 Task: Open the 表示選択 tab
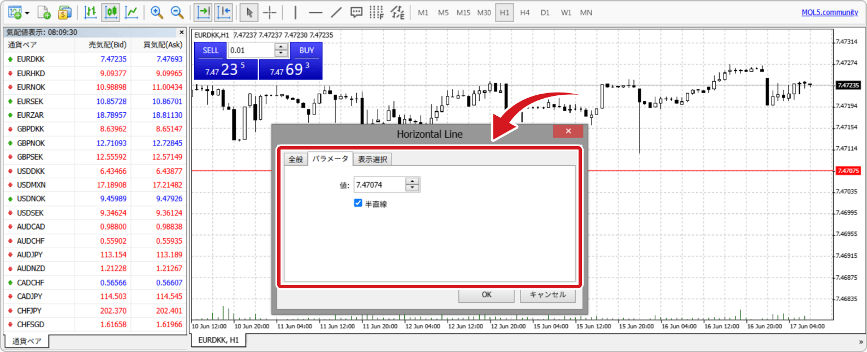373,160
